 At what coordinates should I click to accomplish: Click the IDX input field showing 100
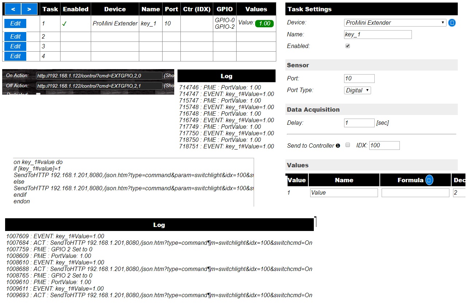[385, 145]
